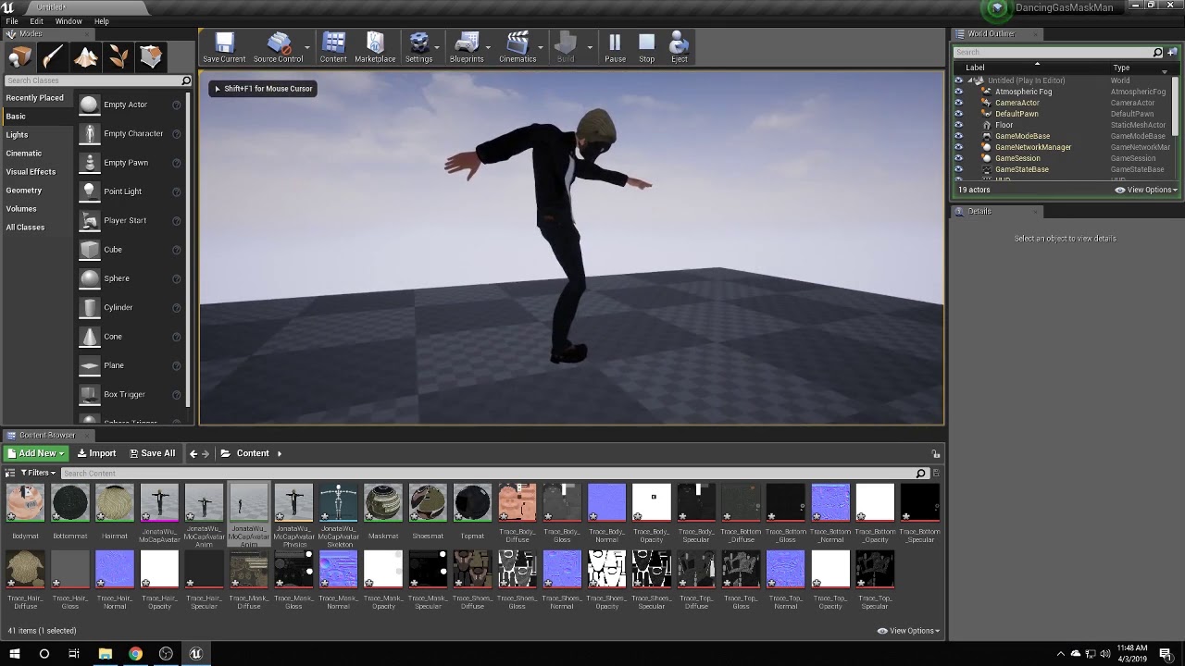Toggle visibility of GameModeBase
This screenshot has width=1185, height=666.
[958, 136]
